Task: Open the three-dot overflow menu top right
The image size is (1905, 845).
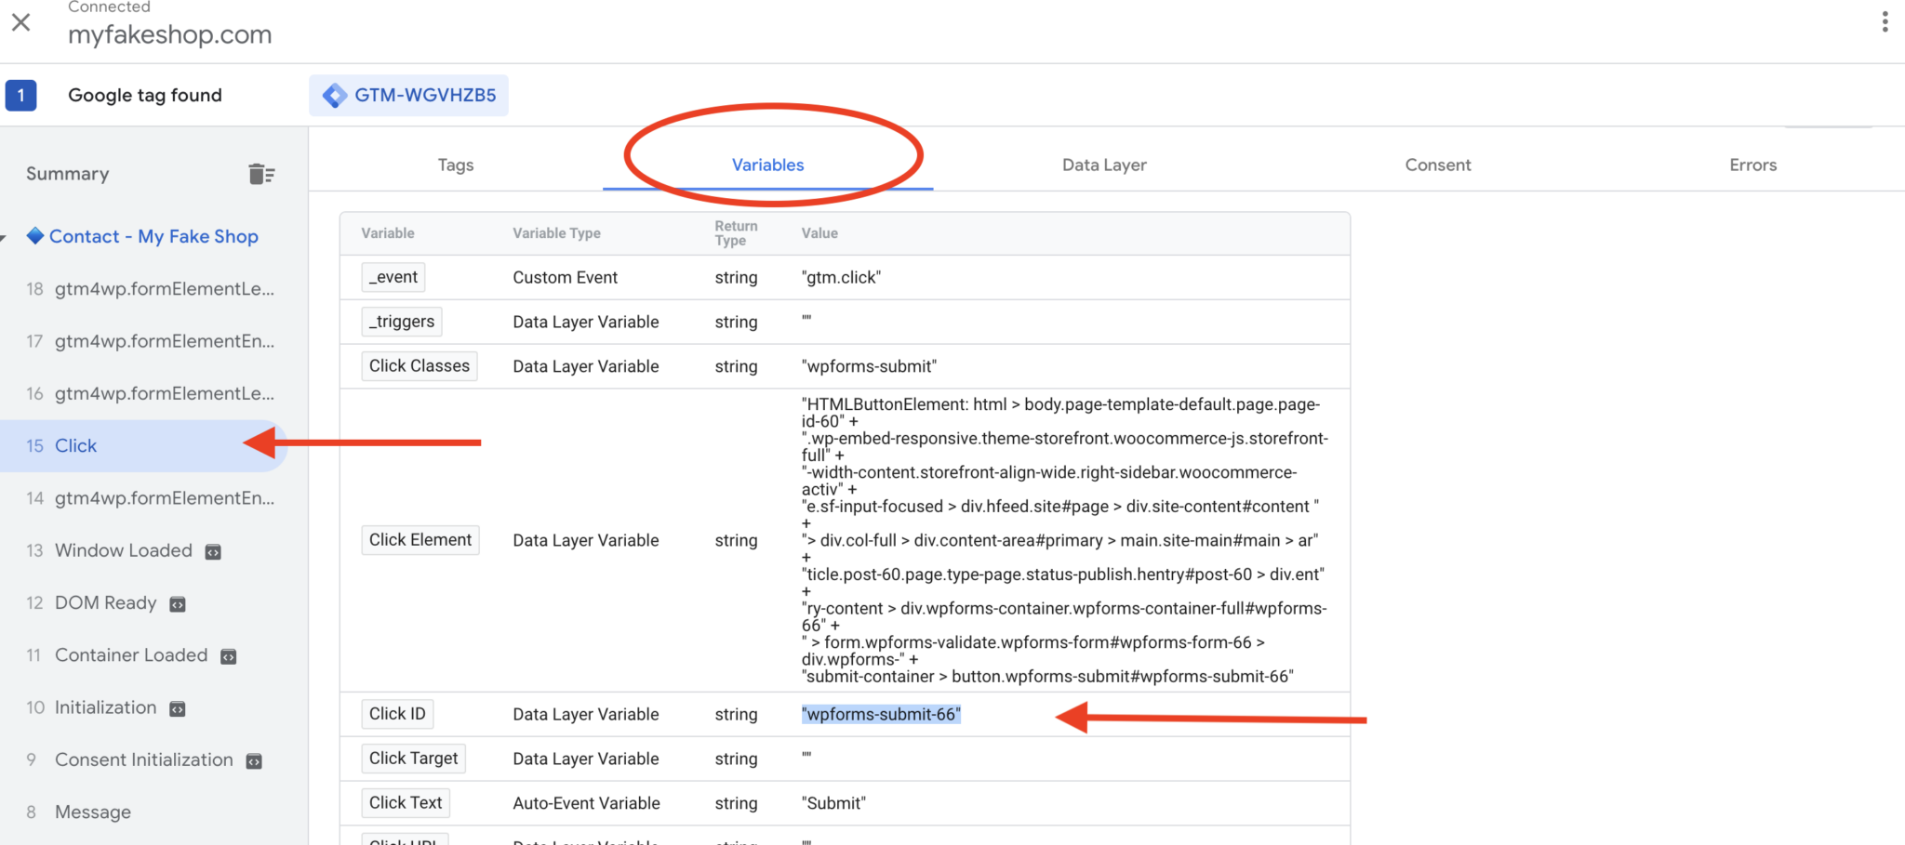Action: point(1886,20)
